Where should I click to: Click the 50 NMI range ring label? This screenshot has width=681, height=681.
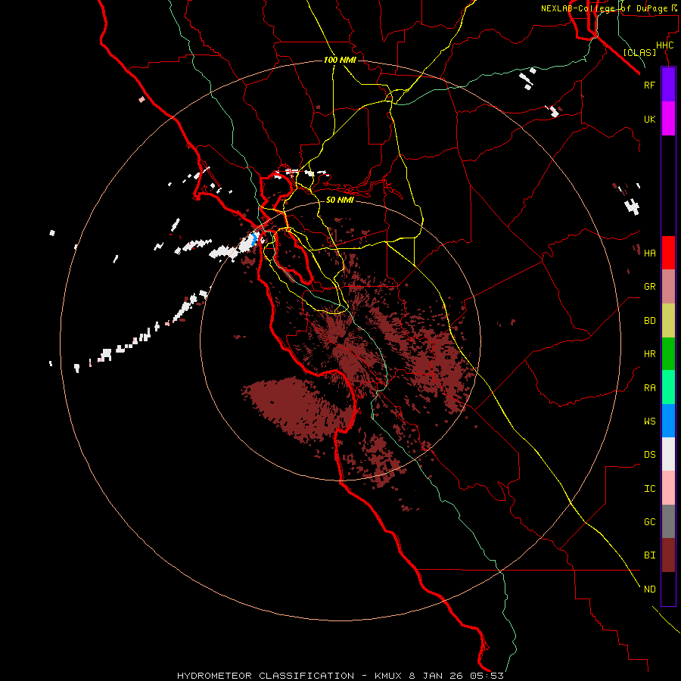pyautogui.click(x=340, y=200)
